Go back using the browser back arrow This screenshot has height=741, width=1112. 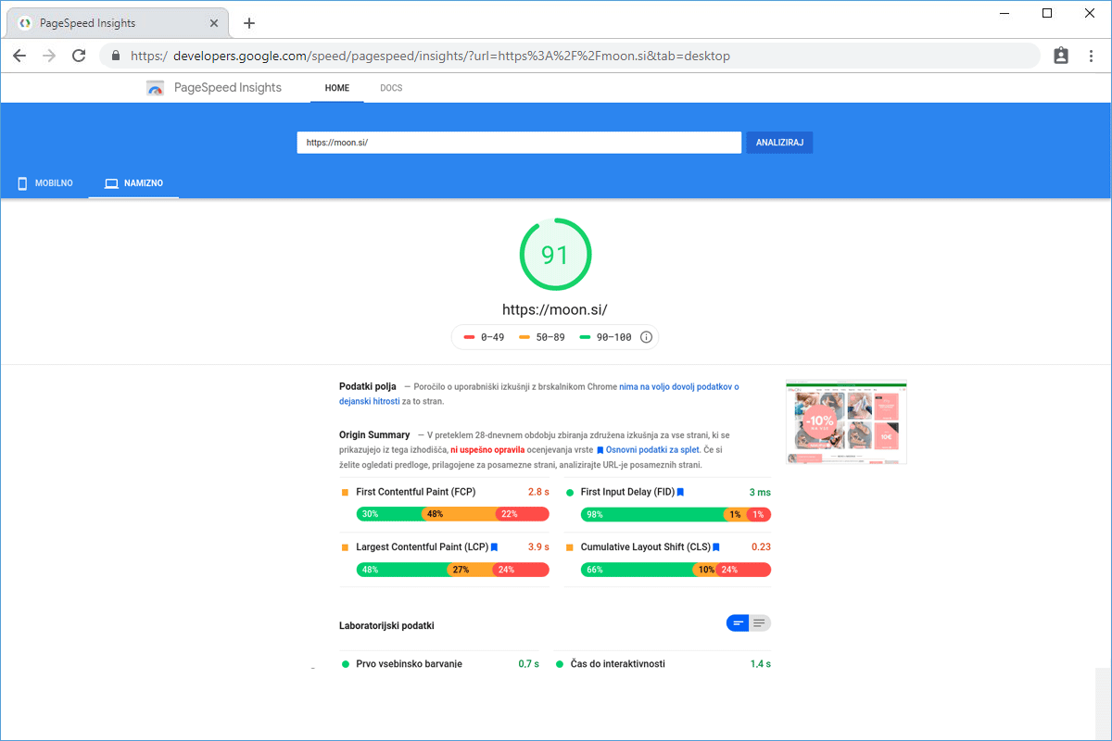(x=19, y=56)
